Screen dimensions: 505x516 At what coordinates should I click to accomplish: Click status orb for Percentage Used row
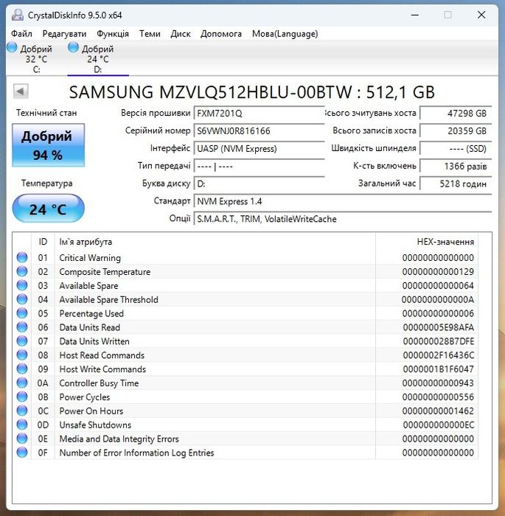tap(22, 313)
